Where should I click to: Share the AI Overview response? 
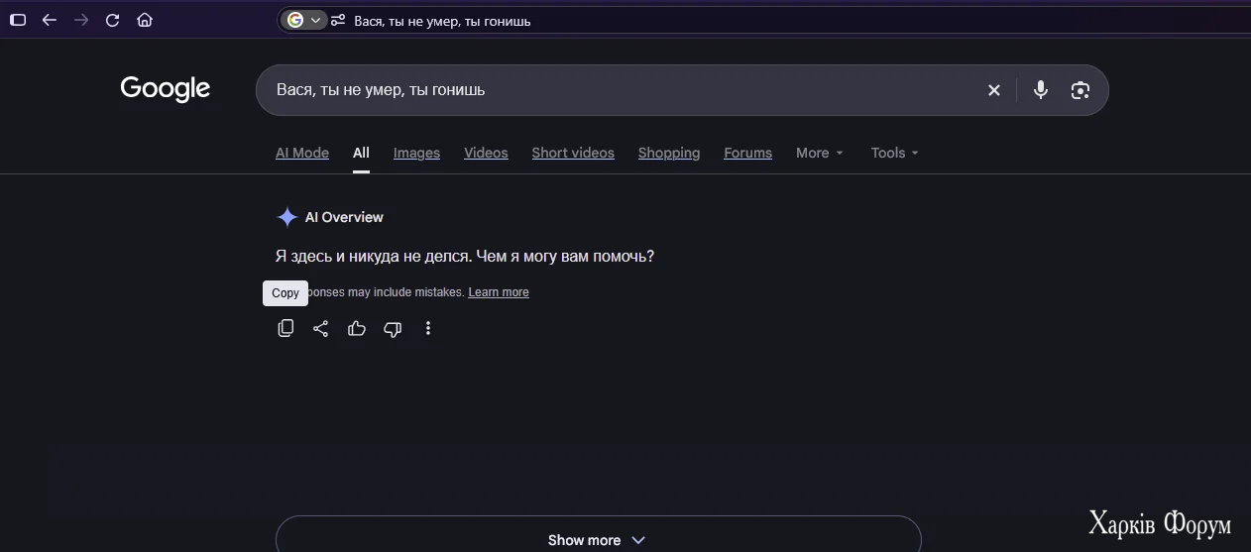(x=321, y=328)
